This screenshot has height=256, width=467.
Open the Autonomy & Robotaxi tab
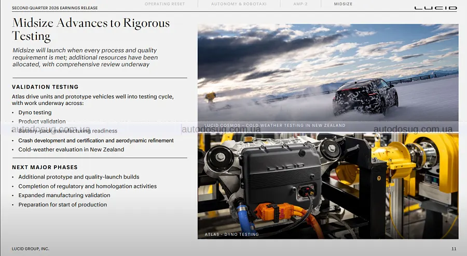pyautogui.click(x=239, y=4)
